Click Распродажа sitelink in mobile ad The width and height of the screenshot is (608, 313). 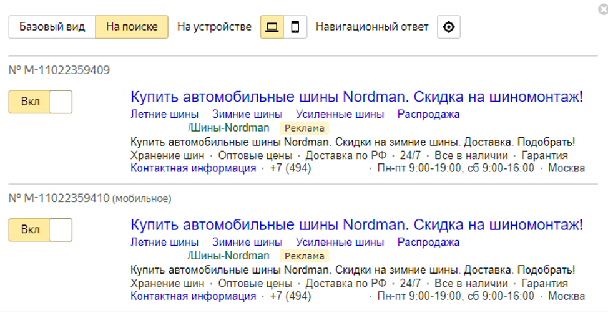click(428, 242)
